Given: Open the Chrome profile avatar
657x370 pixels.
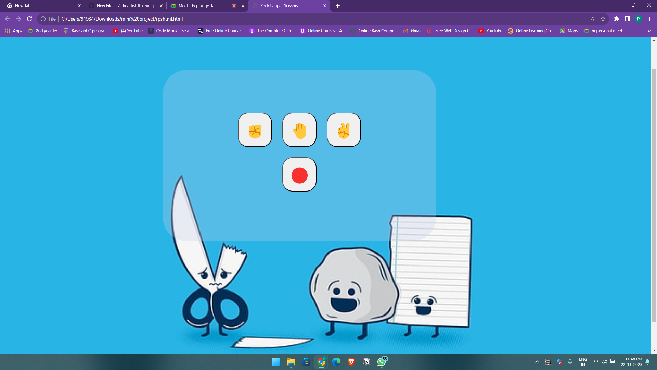Looking at the screenshot, I should 639,19.
